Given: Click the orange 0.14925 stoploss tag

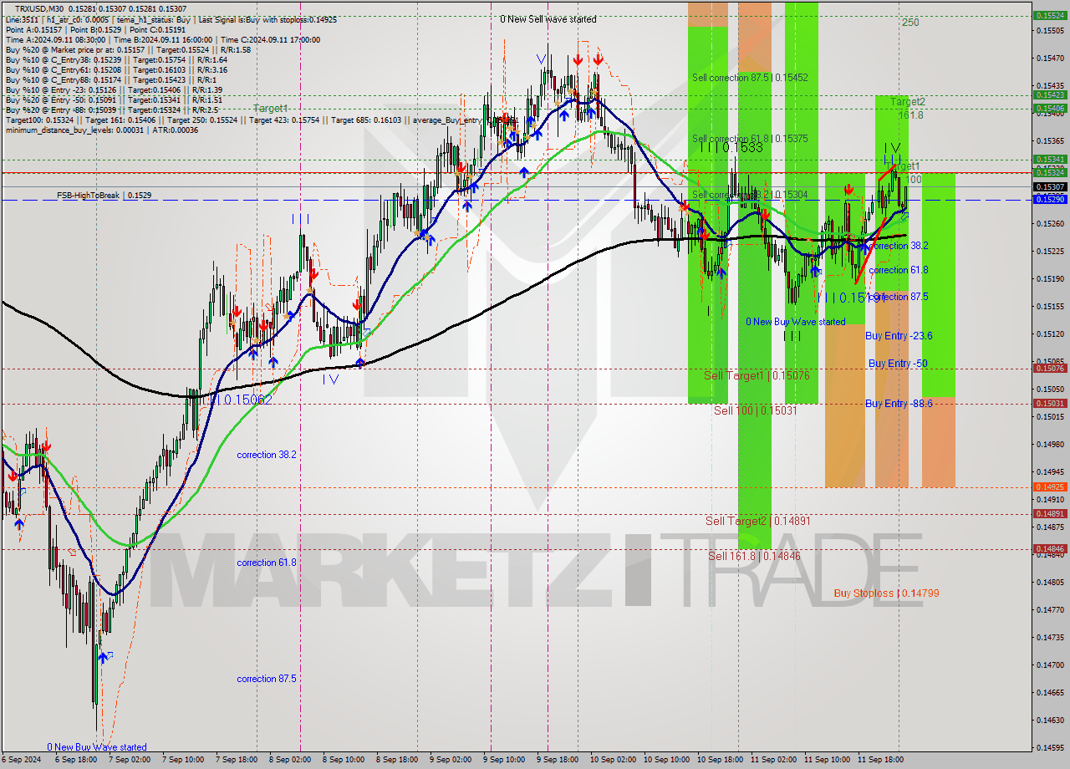Looking at the screenshot, I should (1050, 487).
